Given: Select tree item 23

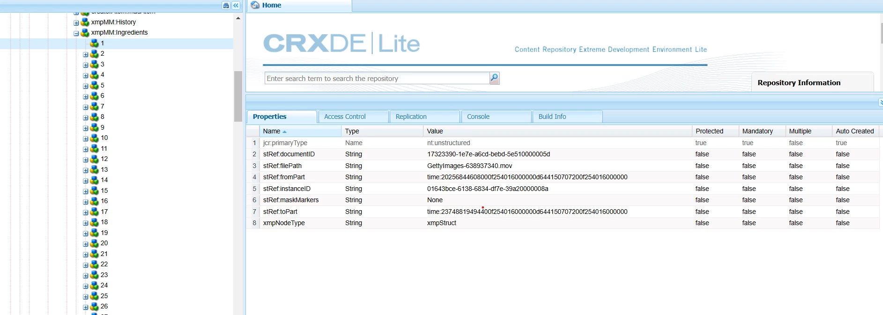Looking at the screenshot, I should [104, 275].
